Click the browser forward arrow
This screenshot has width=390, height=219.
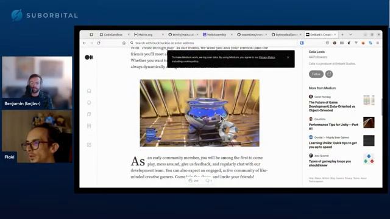tap(91, 43)
